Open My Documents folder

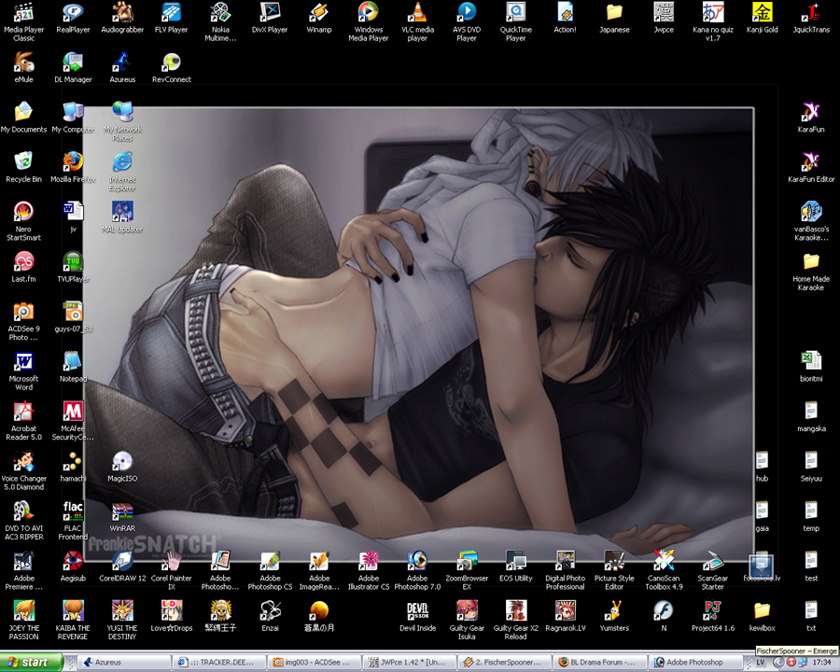click(23, 117)
